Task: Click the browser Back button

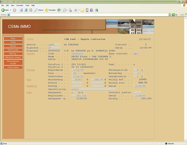Action: (5, 10)
